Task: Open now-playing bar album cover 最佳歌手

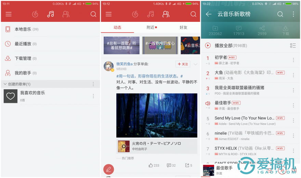Action: click(x=208, y=170)
